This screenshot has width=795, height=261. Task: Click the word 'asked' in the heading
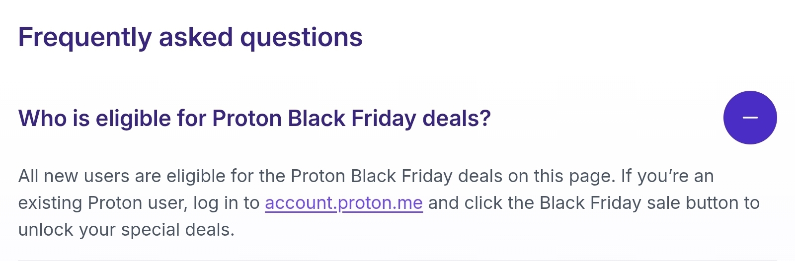[x=196, y=37]
